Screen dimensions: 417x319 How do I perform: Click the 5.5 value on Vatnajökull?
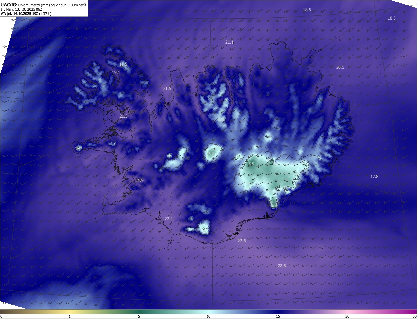(x=251, y=164)
